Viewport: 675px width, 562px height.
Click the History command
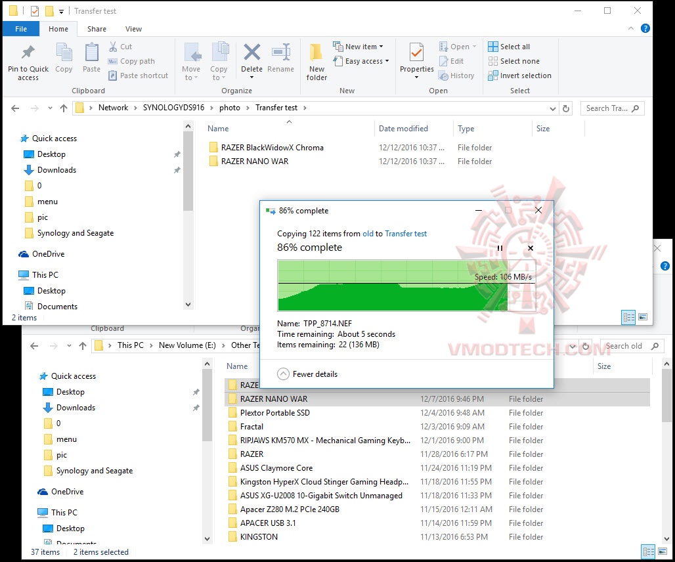click(456, 76)
